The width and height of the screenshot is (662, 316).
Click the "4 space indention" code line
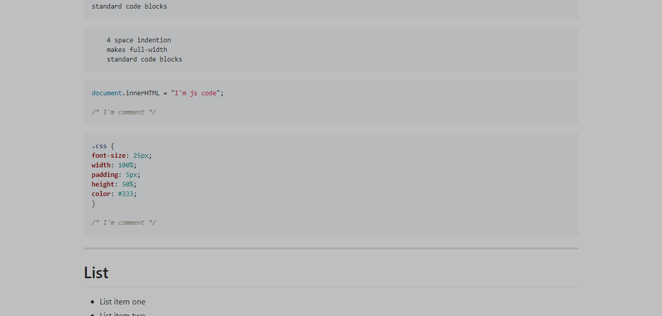click(x=139, y=40)
